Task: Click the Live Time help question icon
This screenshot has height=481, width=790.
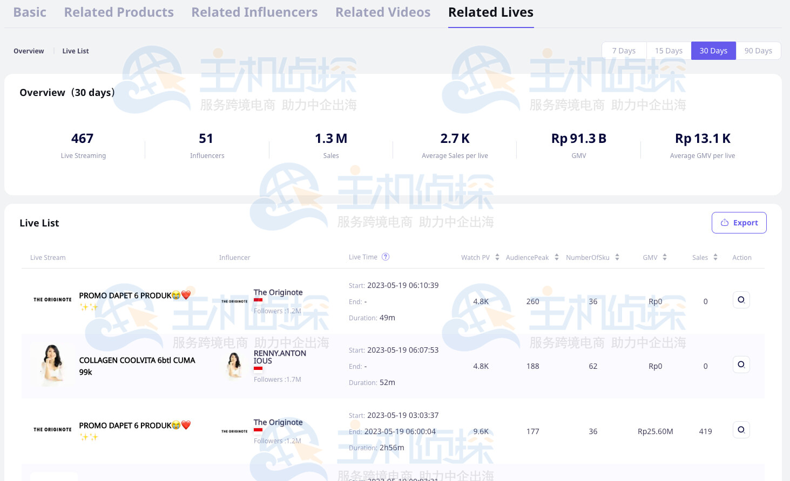Action: [x=386, y=257]
